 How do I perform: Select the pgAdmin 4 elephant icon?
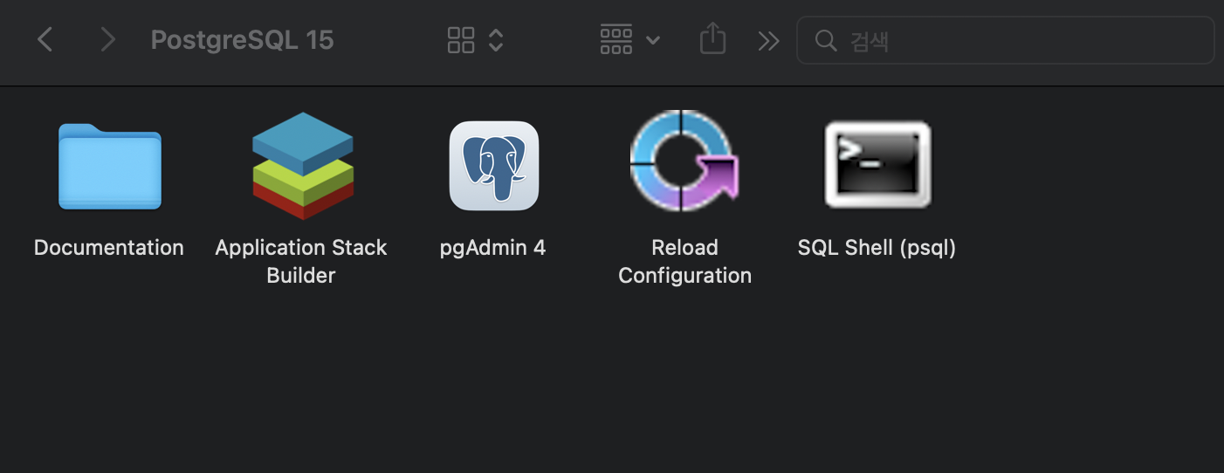(x=493, y=166)
